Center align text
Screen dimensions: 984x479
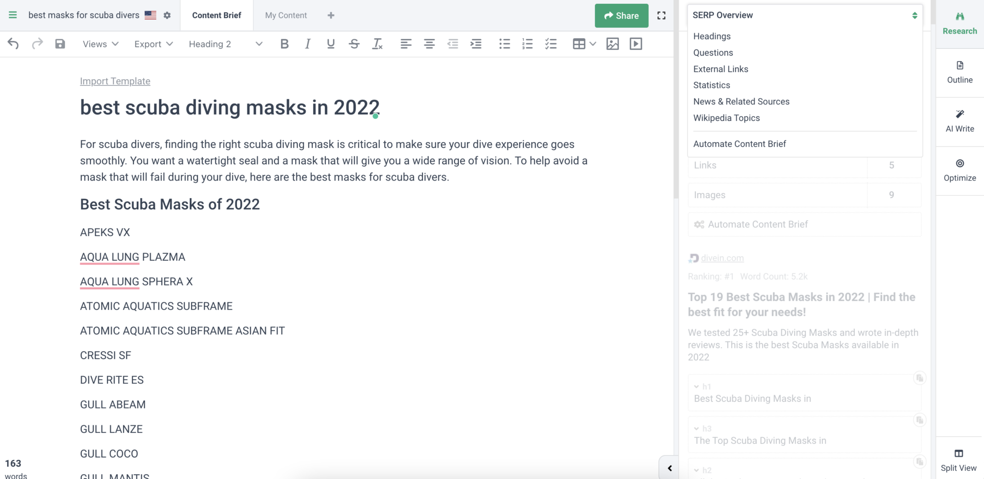click(430, 44)
